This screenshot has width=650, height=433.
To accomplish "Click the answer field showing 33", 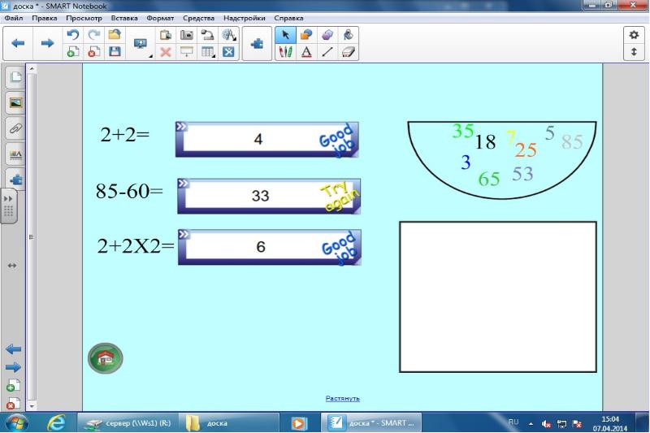I will pyautogui.click(x=260, y=196).
